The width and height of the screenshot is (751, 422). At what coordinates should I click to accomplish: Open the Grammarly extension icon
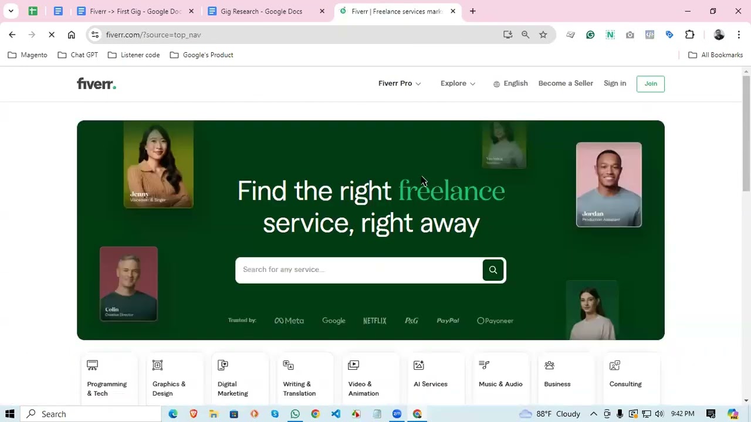590,35
